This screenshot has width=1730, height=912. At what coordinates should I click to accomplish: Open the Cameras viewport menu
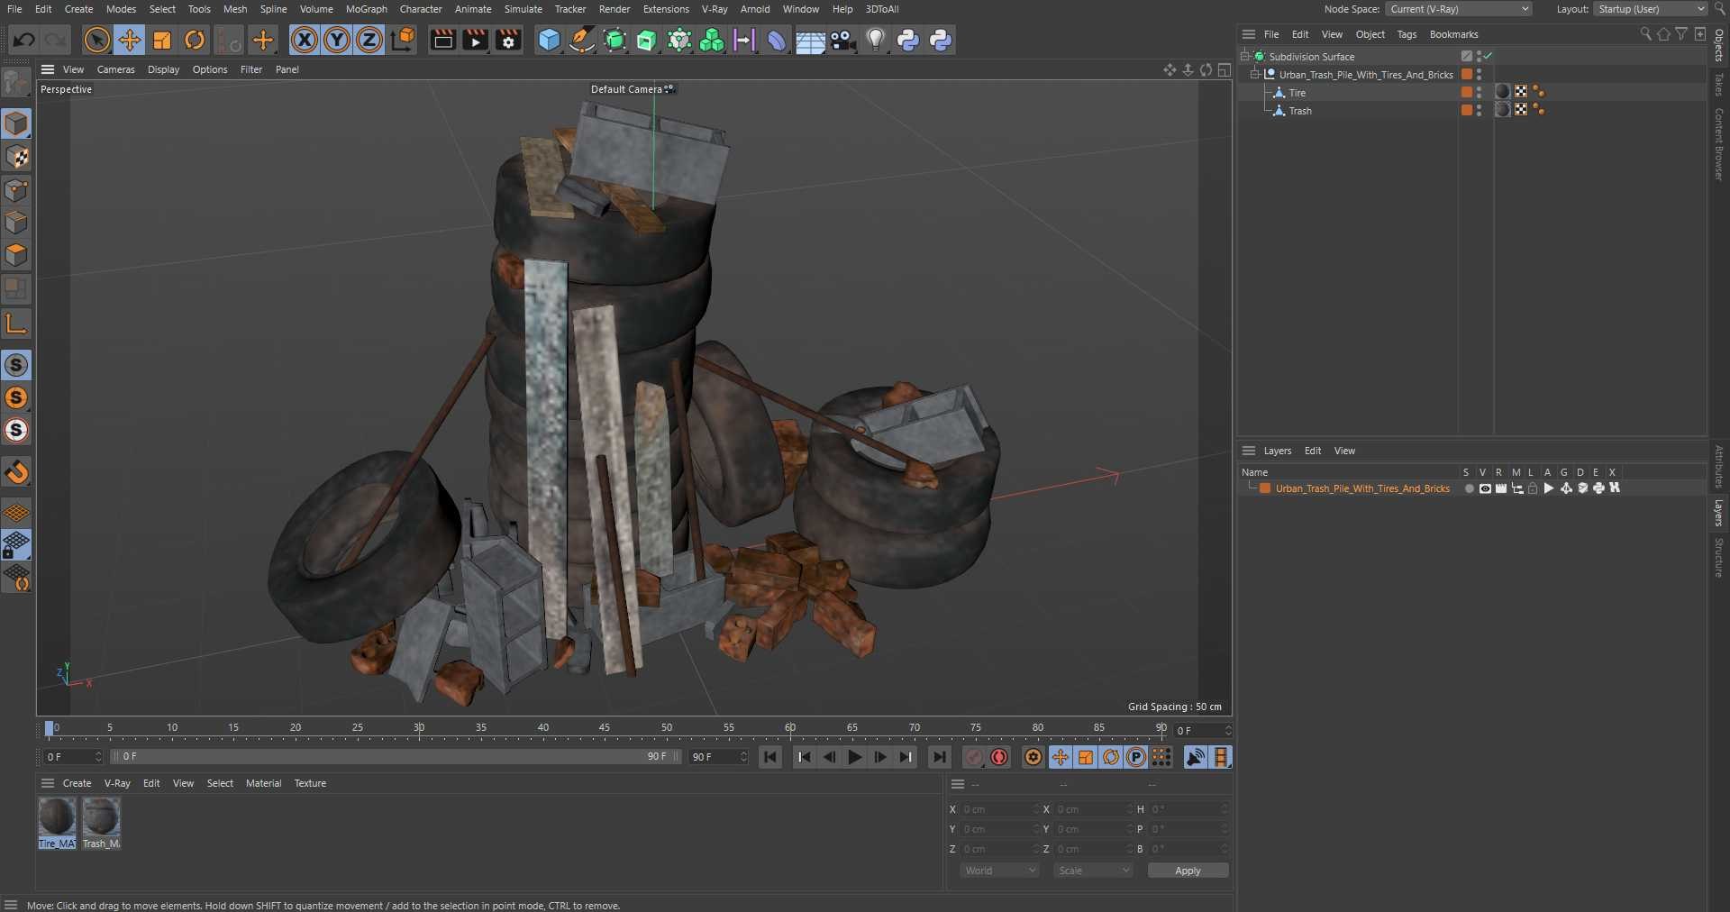coord(115,69)
